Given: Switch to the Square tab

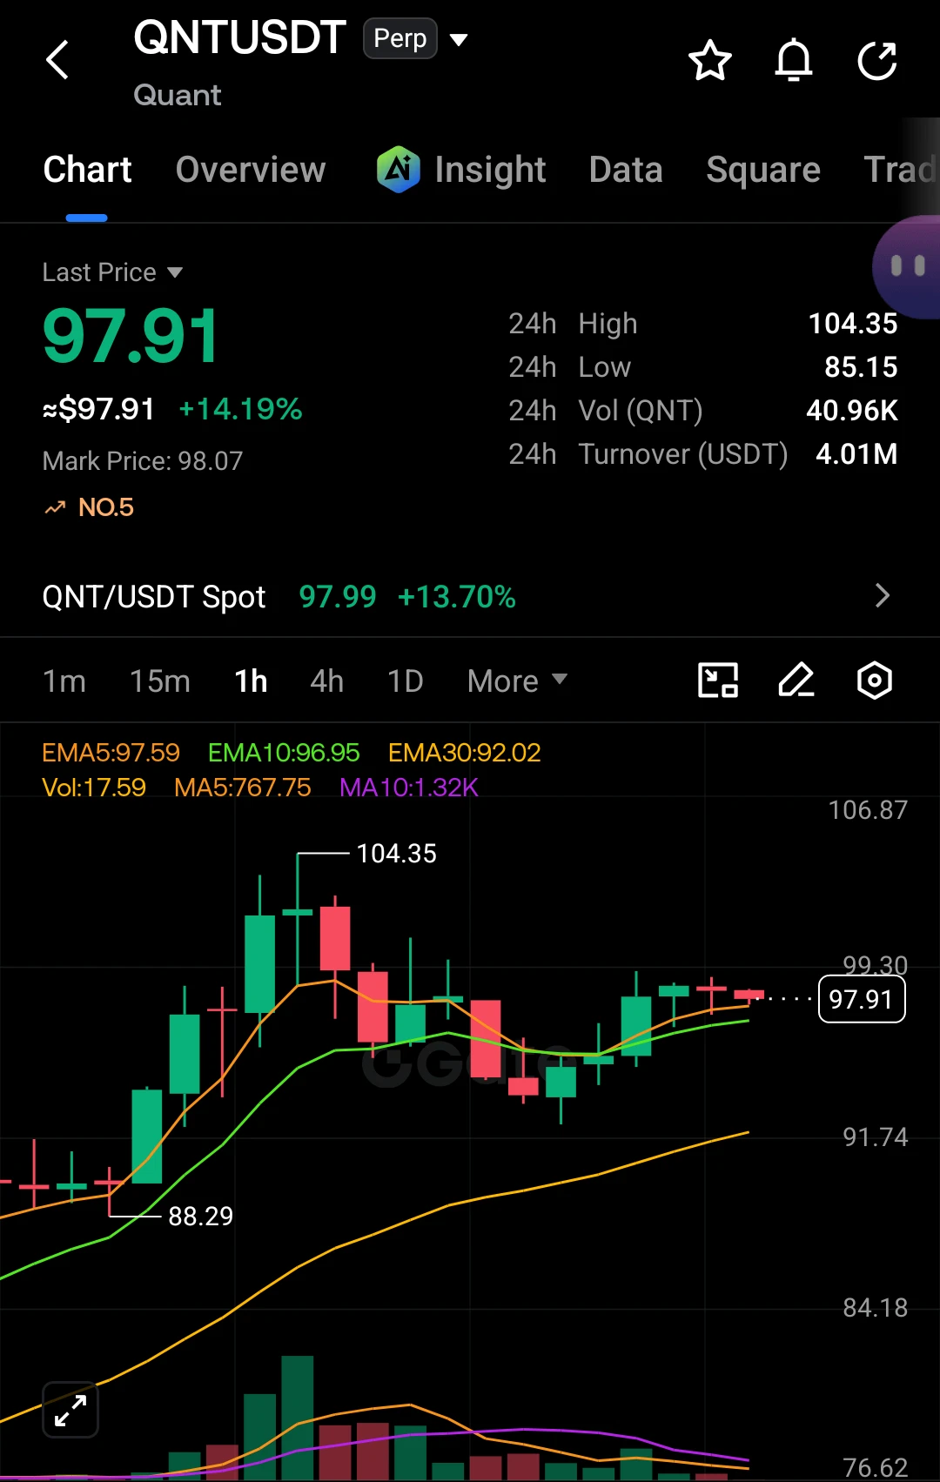Looking at the screenshot, I should [x=763, y=170].
